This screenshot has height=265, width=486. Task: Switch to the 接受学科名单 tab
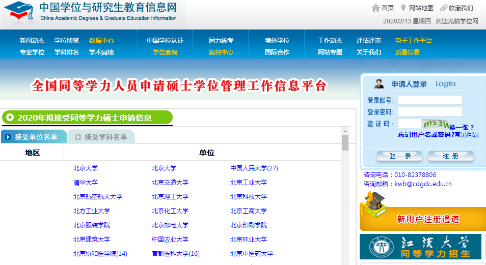coord(101,136)
